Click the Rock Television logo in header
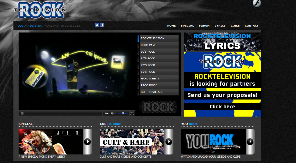 tap(40, 10)
